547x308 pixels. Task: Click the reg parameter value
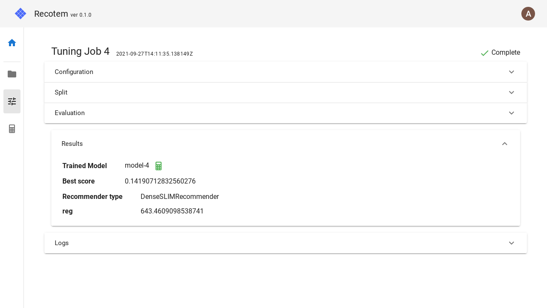172,211
